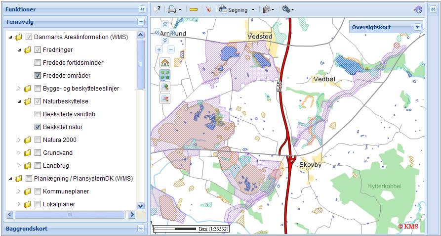Image resolution: width=441 pixels, height=236 pixels.
Task: Open the help book icon
Action: 418,10
